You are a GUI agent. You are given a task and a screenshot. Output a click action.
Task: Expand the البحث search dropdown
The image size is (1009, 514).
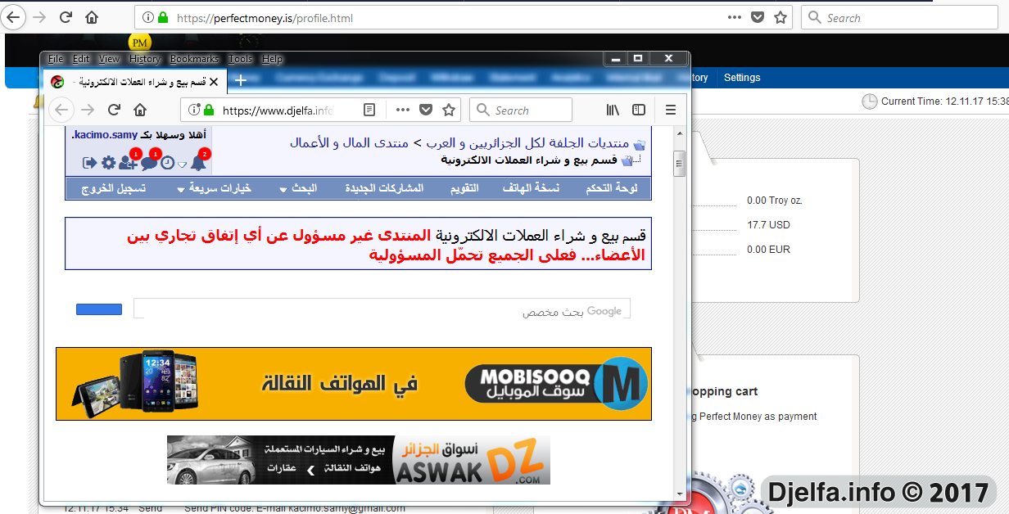click(299, 188)
